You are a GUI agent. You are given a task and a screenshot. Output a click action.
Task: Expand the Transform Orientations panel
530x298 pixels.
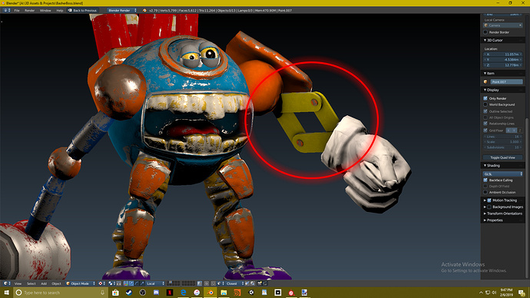pos(503,214)
